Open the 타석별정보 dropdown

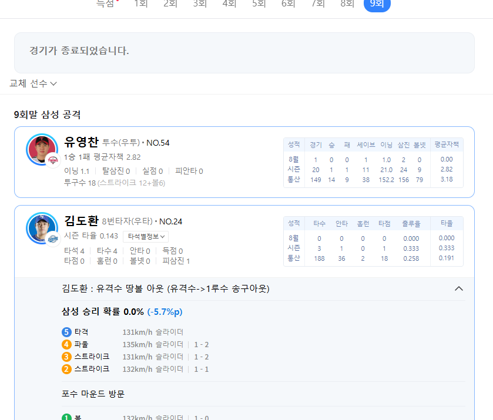(x=145, y=236)
